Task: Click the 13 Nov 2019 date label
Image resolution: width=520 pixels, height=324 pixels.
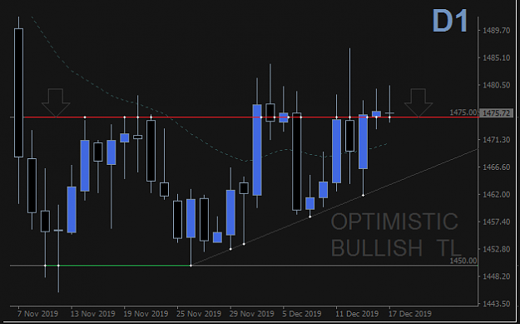Action: pyautogui.click(x=92, y=314)
